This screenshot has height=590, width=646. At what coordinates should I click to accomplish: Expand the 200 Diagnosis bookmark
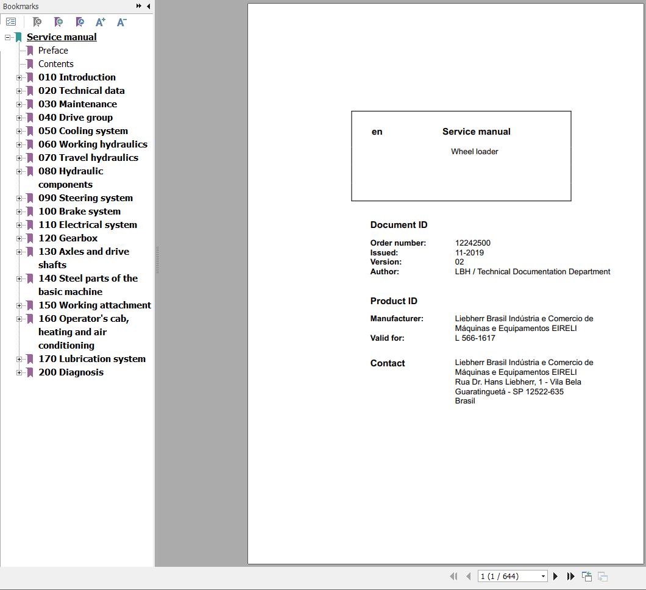[x=19, y=372]
